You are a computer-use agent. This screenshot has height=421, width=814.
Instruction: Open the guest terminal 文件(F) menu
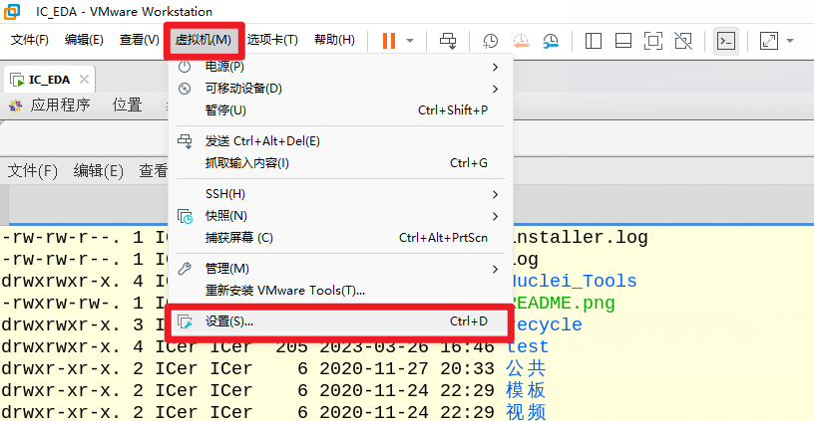coord(33,170)
